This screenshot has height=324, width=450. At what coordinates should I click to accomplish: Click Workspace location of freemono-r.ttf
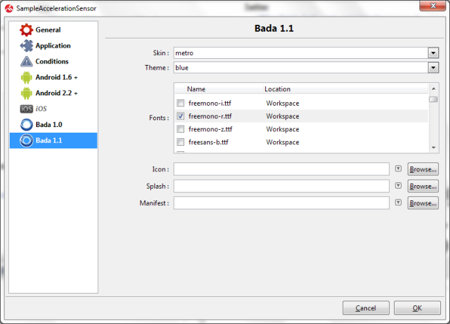pos(282,116)
